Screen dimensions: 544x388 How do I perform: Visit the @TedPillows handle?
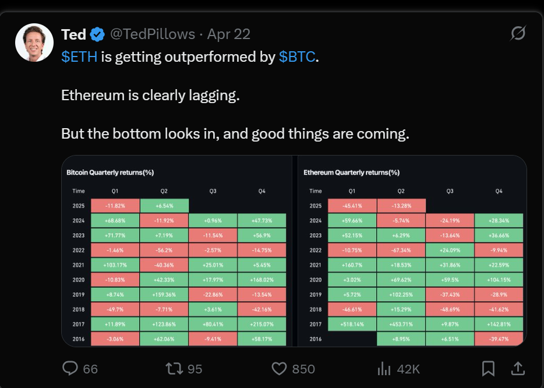(153, 34)
